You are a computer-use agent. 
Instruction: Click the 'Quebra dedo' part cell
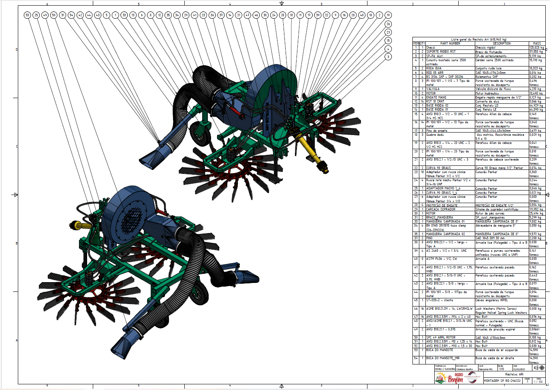(450, 137)
